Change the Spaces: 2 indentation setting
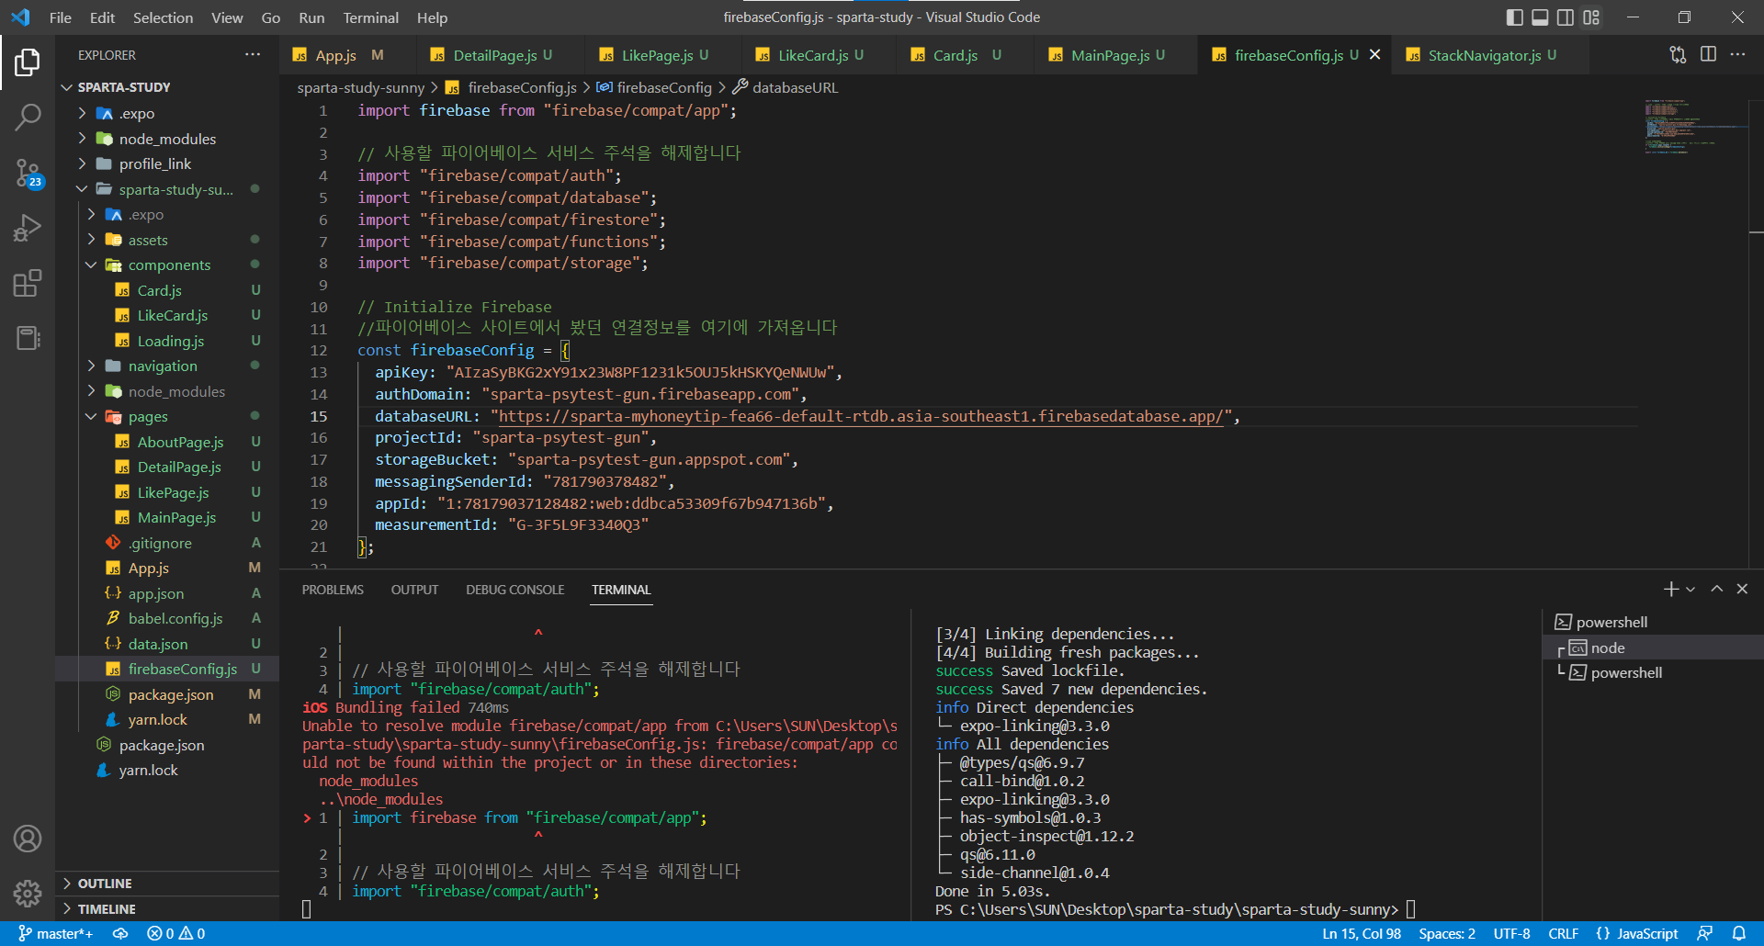This screenshot has width=1764, height=946. pyautogui.click(x=1447, y=933)
